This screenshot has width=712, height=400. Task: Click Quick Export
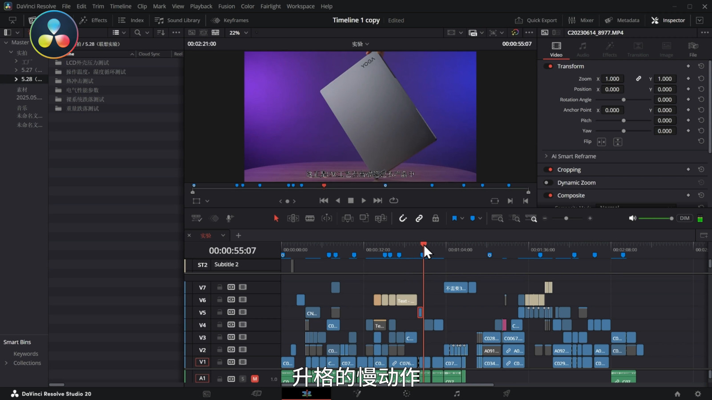tap(536, 20)
